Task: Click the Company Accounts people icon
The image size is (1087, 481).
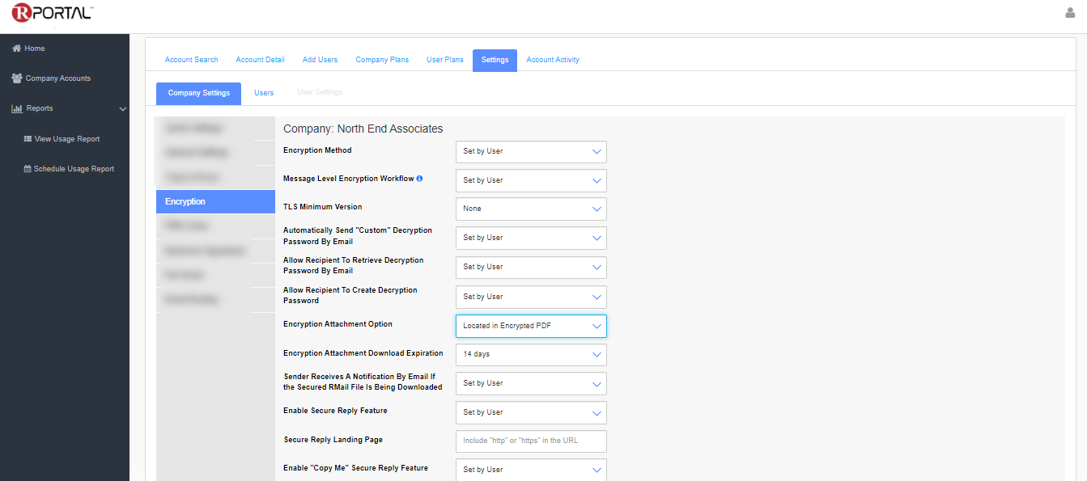Action: coord(17,78)
